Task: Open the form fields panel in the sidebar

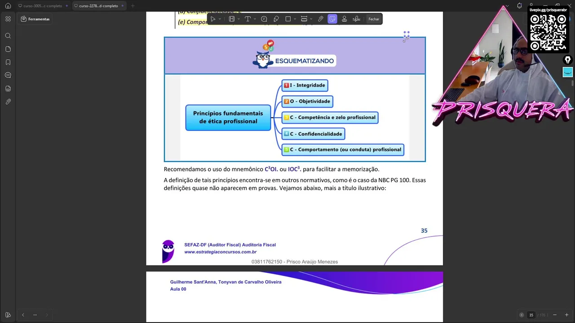Action: tap(8, 88)
